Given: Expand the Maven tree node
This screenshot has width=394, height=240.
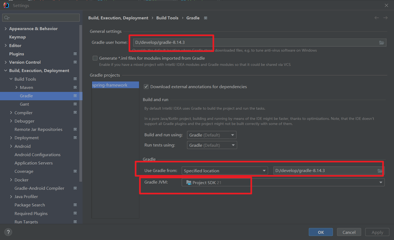Looking at the screenshot, I should pyautogui.click(x=16, y=87).
